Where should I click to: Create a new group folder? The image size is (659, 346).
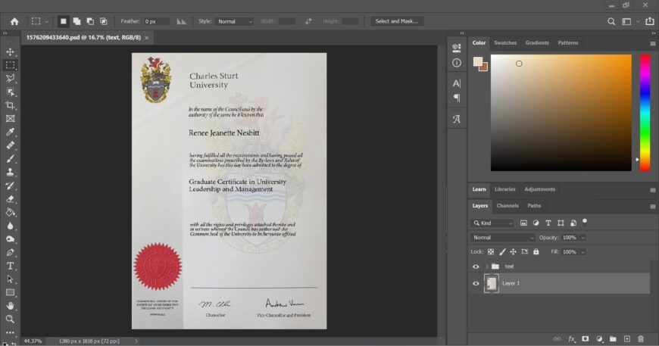[x=613, y=339]
